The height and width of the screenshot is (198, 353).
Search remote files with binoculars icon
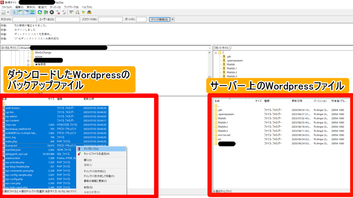click(89, 12)
